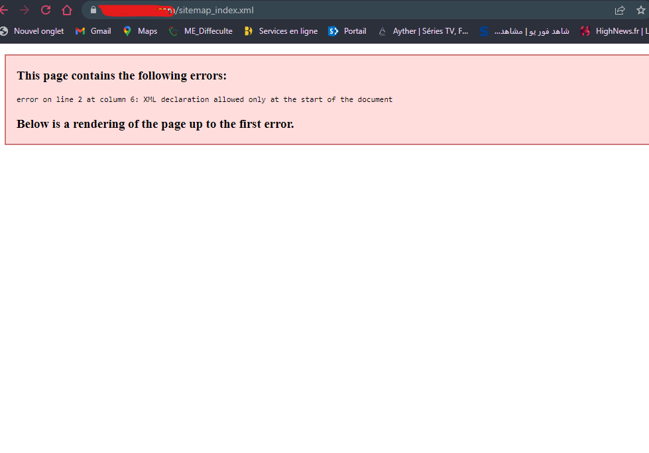Click the HighNews.fr favicon
Image resolution: width=649 pixels, height=453 pixels.
click(585, 31)
